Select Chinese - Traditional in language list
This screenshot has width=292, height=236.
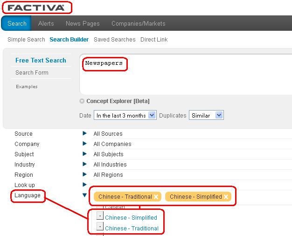132,228
